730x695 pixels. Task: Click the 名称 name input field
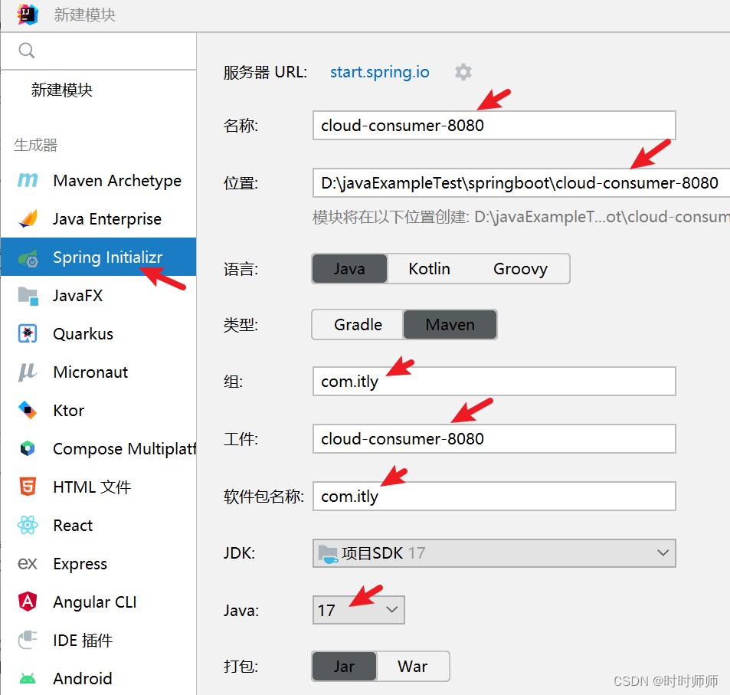(494, 126)
